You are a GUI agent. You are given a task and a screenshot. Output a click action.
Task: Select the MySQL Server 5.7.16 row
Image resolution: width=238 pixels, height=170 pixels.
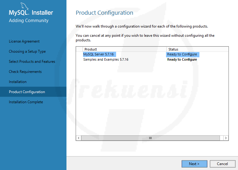coord(152,54)
